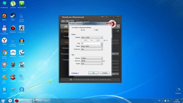Open the audio Кодек PCM dropdown
The height and width of the screenshot is (103, 183).
coord(92,64)
